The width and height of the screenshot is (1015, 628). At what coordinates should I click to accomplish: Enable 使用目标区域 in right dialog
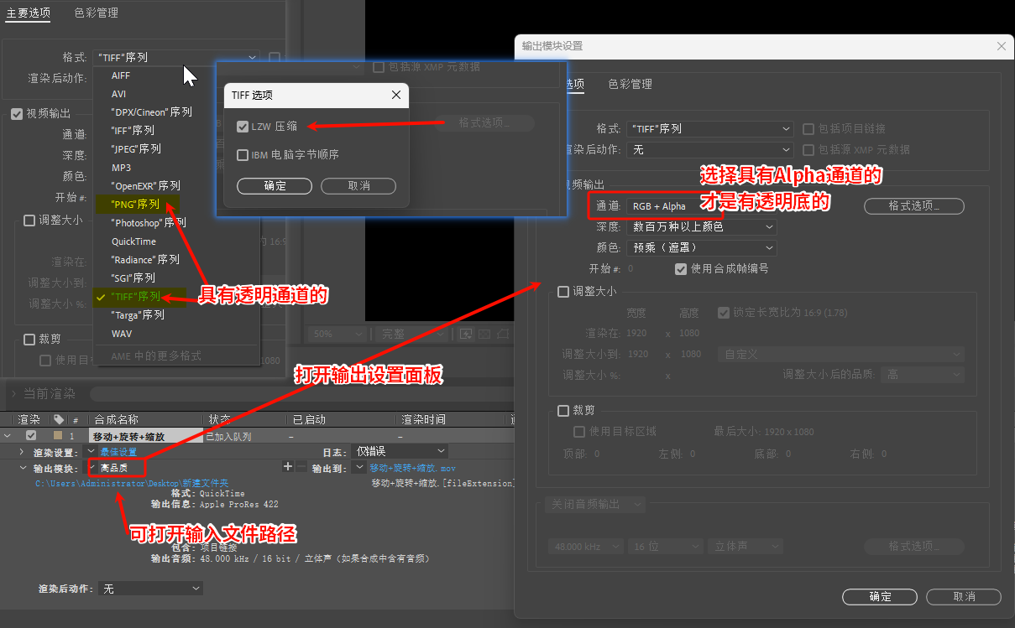(x=579, y=432)
